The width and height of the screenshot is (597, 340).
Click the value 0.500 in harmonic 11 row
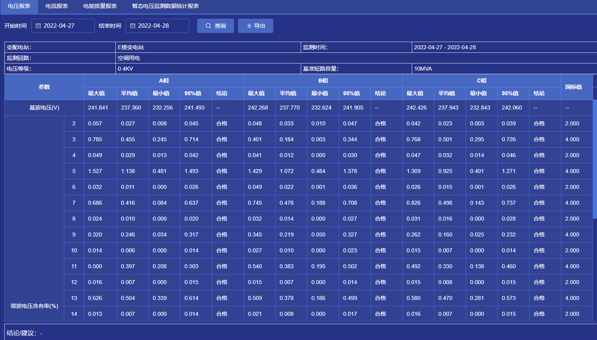[95, 266]
